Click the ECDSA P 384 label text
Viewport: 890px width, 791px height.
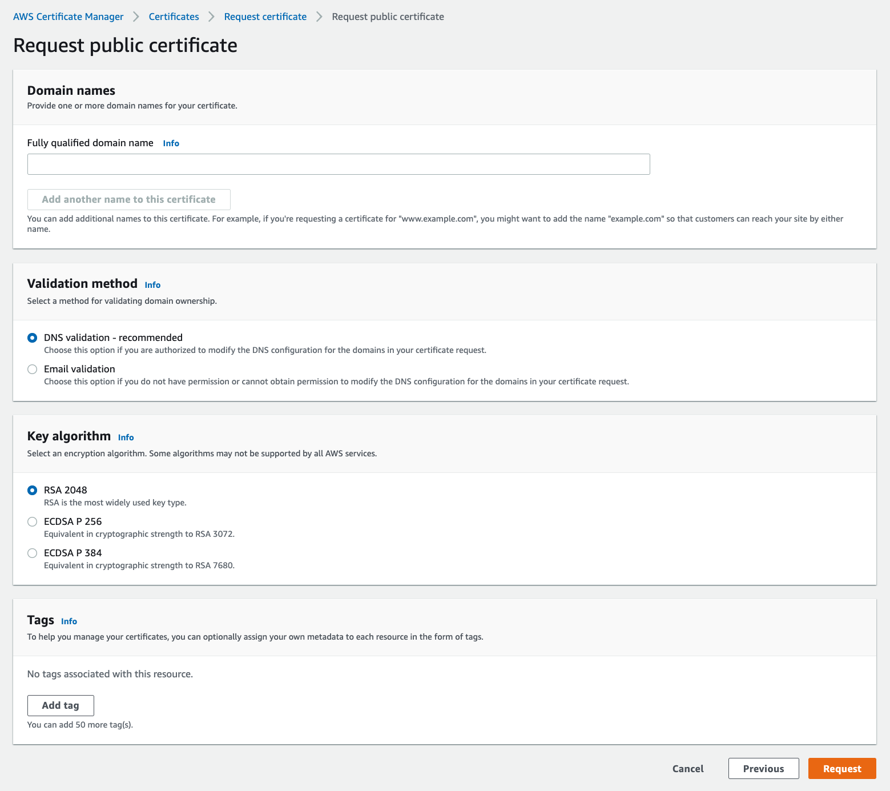[x=73, y=553]
